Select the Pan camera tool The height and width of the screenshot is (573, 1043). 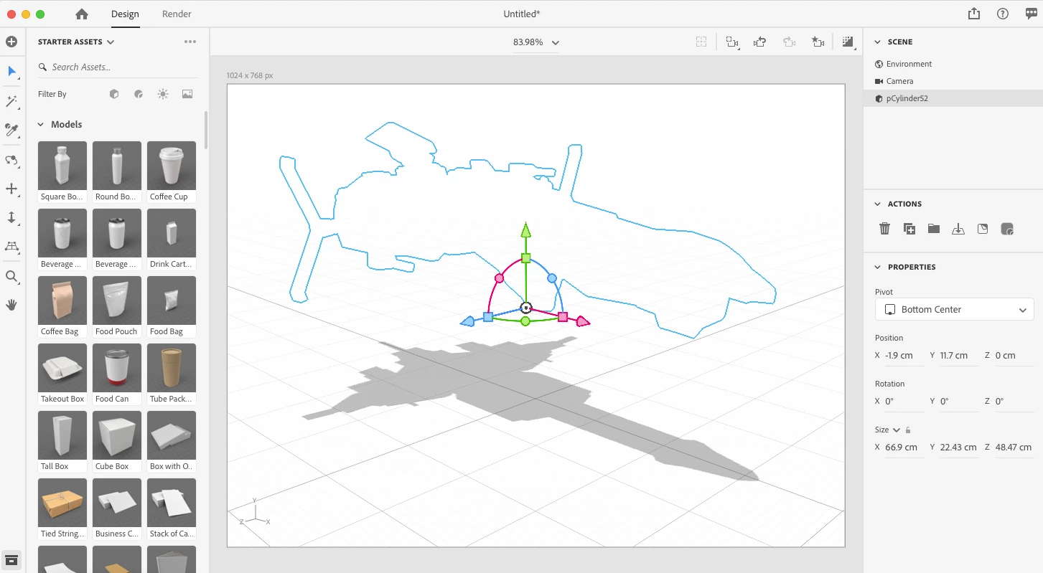[x=11, y=189]
